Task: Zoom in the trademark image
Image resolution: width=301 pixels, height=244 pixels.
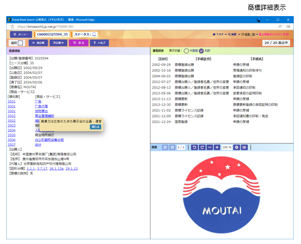Action: point(217,148)
